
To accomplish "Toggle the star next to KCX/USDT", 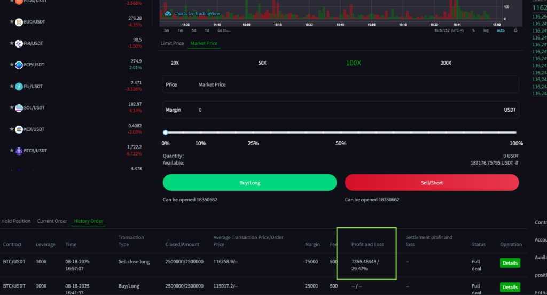I will [12, 129].
